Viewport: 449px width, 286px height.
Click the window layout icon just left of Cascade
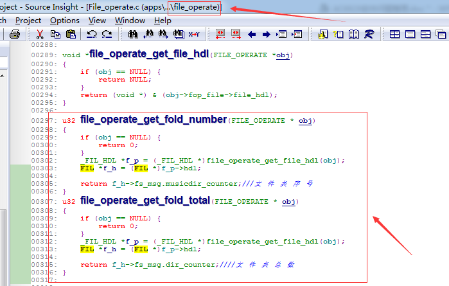pos(425,35)
